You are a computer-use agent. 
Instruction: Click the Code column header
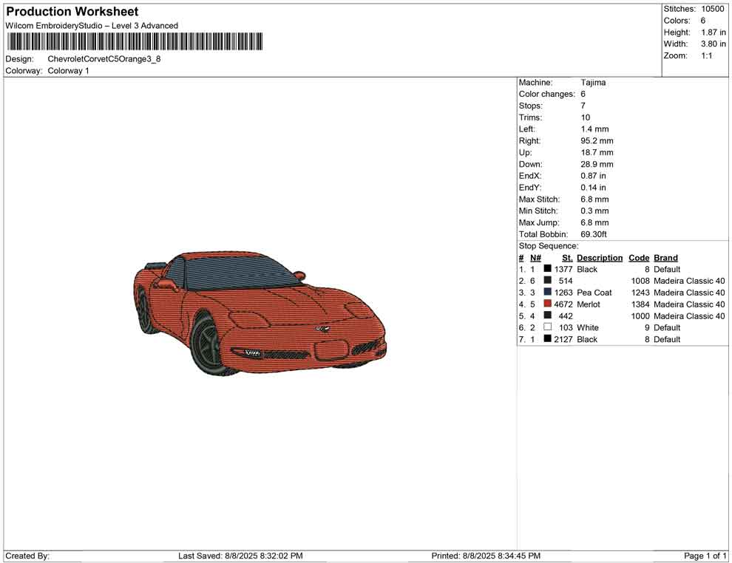coord(639,258)
